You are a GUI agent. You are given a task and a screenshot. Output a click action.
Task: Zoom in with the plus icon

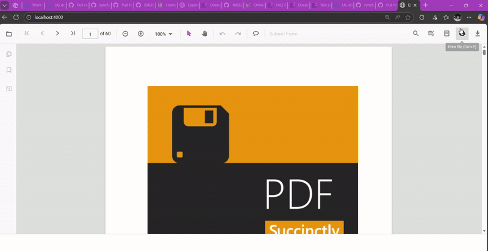click(x=141, y=34)
